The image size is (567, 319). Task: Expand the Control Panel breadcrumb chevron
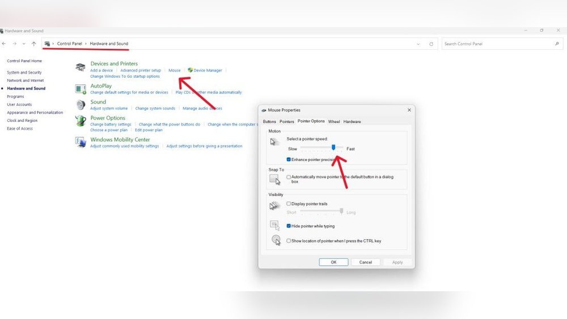point(86,44)
